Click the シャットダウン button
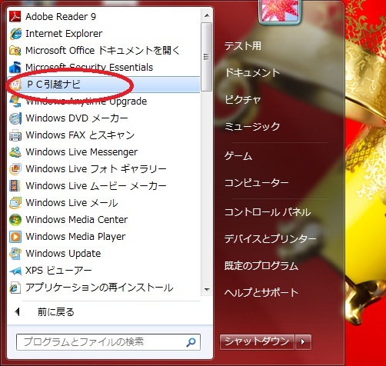 [257, 341]
